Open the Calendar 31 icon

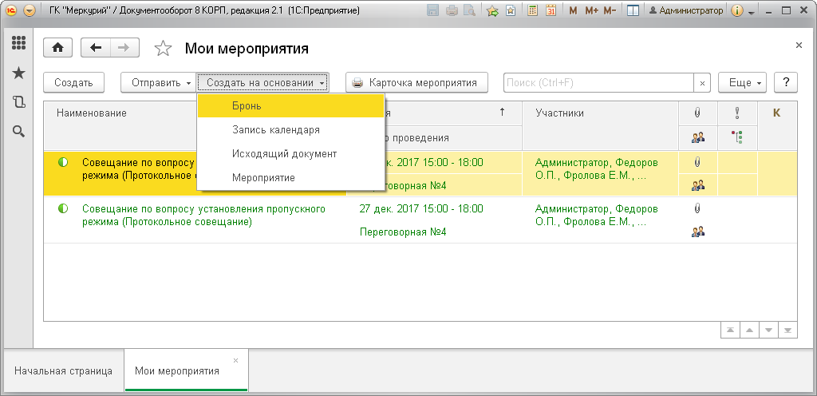[551, 10]
